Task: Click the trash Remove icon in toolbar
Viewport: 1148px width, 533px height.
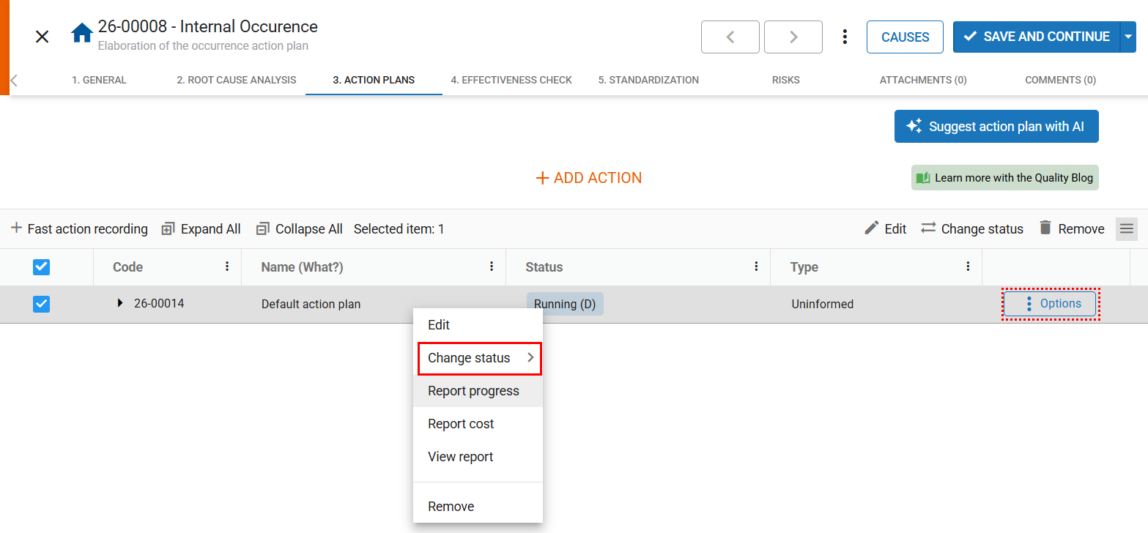Action: [1045, 228]
